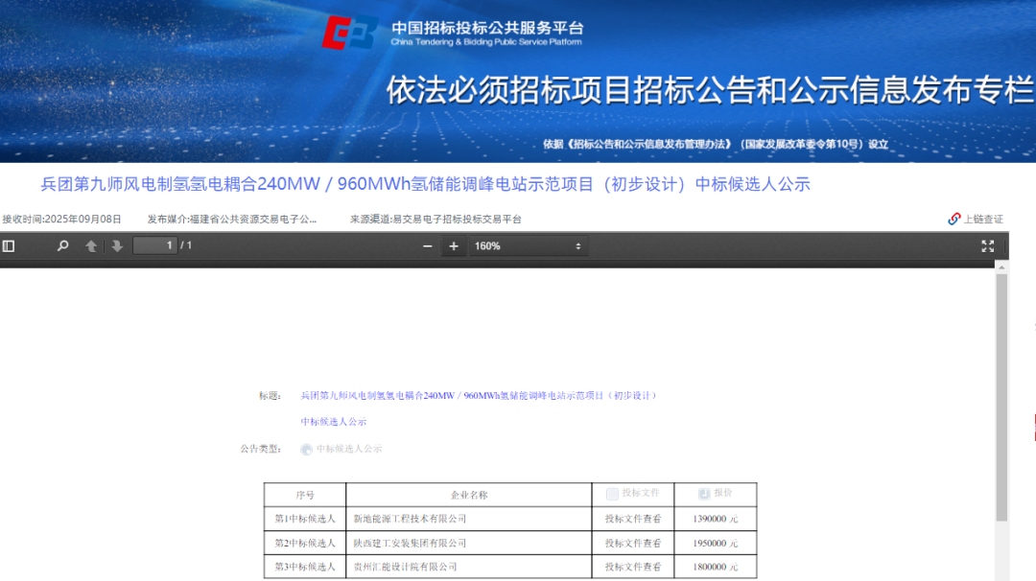The width and height of the screenshot is (1036, 581).
Task: Toggle the 投标文件 column header checkbox
Action: (x=611, y=495)
